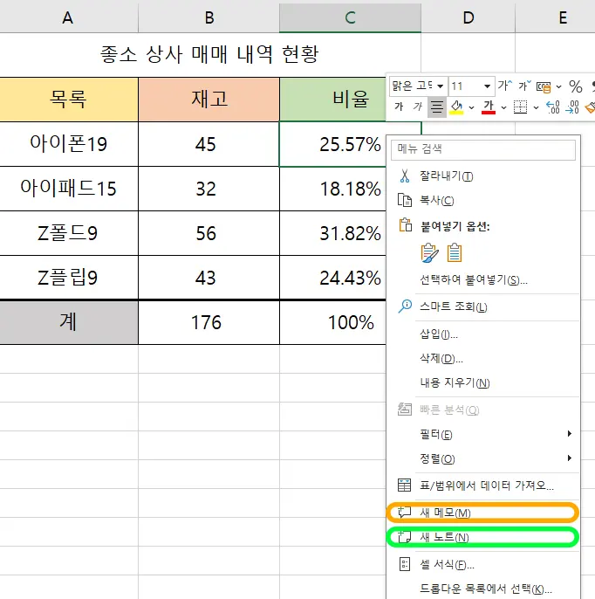Choose 드롭다운 목록에서 선택(K)
Screen dimensions: 595x599
point(483,589)
